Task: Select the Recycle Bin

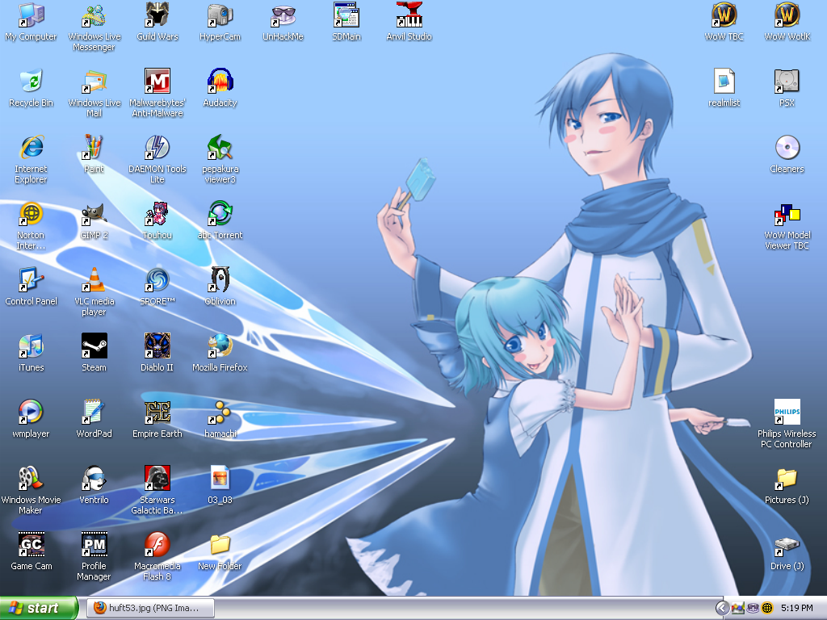Action: pyautogui.click(x=31, y=82)
